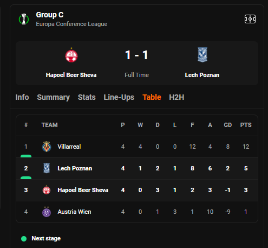Click the green Next stage legend dot
The height and width of the screenshot is (248, 268).
click(x=24, y=239)
